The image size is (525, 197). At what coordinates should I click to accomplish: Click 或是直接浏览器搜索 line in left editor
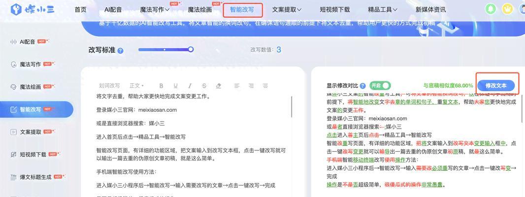pos(130,124)
